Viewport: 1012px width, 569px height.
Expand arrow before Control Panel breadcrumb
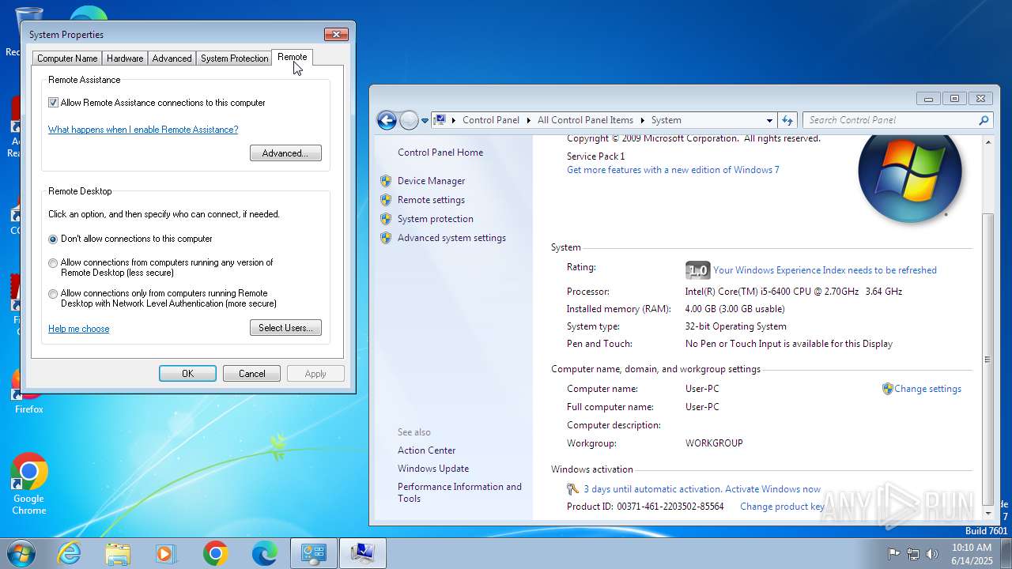tap(454, 120)
